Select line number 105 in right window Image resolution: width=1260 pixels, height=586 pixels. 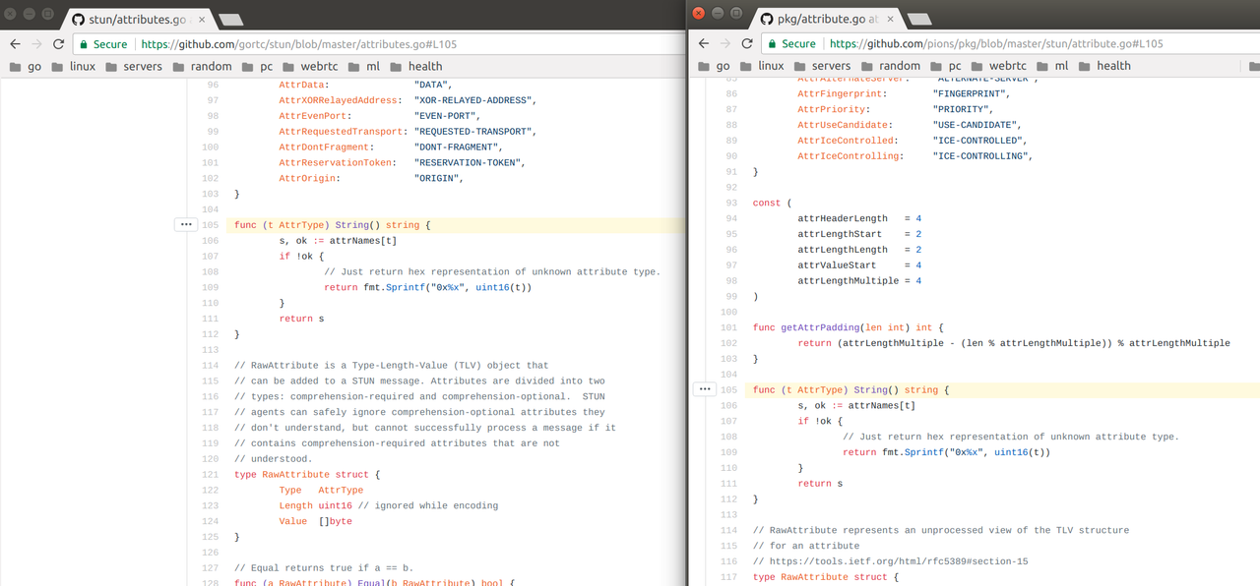coord(728,389)
